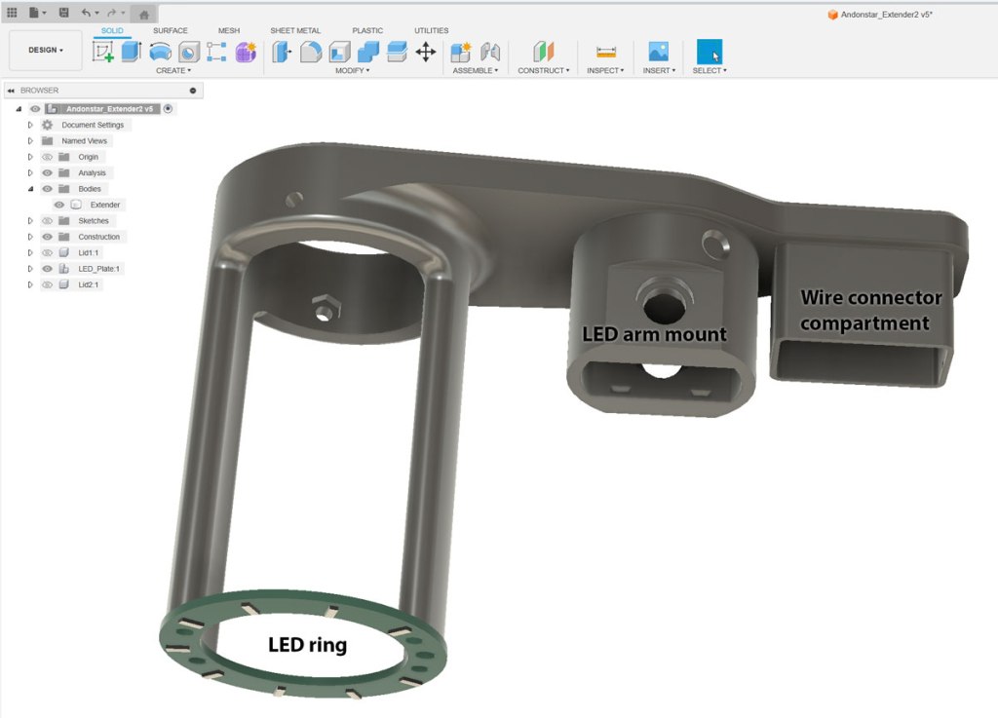Open the MODIFY menu label

click(352, 71)
